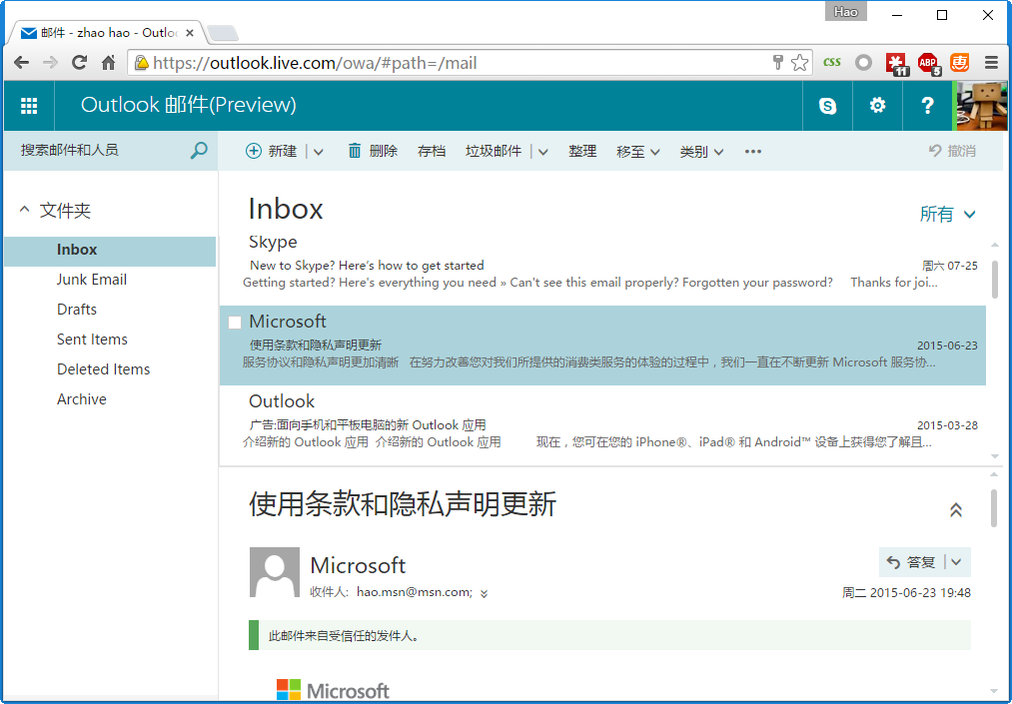Click the search magnifier icon
The width and height of the screenshot is (1012, 704).
click(x=199, y=151)
